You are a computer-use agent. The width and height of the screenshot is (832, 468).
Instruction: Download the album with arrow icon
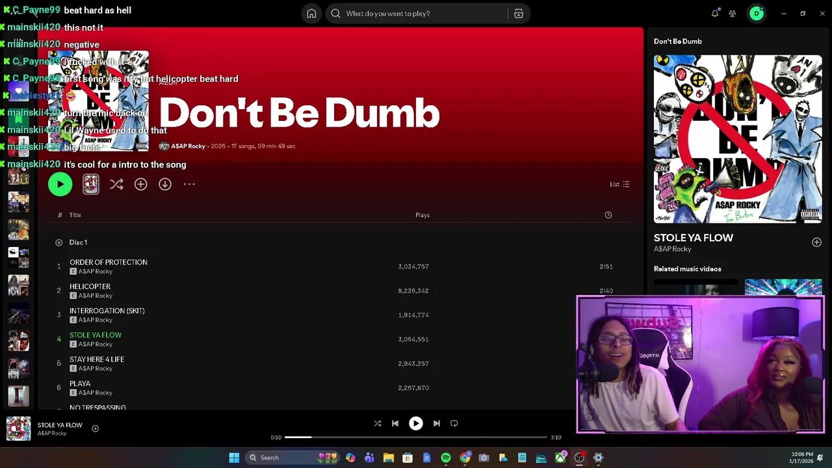[165, 184]
